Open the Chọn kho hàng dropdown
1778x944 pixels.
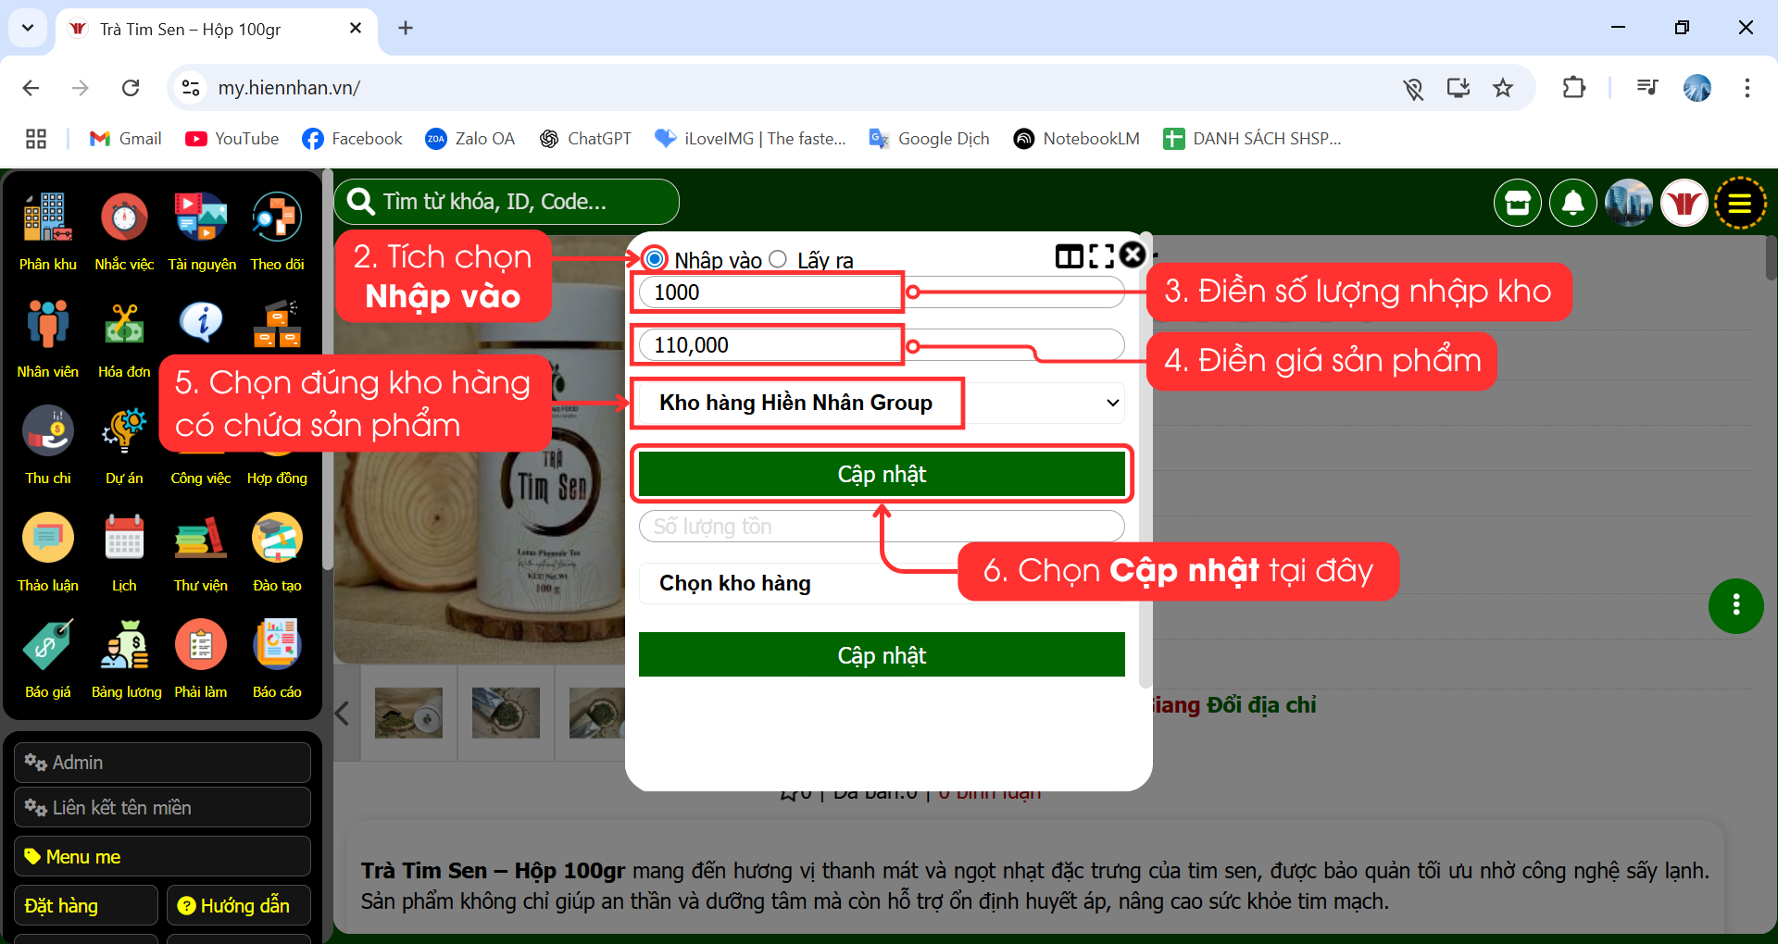click(x=882, y=583)
